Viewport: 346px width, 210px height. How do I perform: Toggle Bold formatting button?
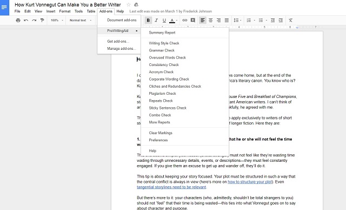coord(148,21)
